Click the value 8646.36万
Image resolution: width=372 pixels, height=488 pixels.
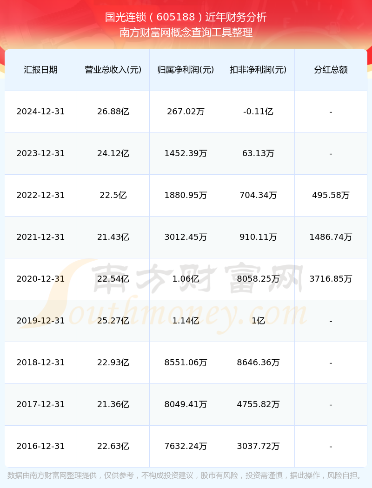click(259, 363)
